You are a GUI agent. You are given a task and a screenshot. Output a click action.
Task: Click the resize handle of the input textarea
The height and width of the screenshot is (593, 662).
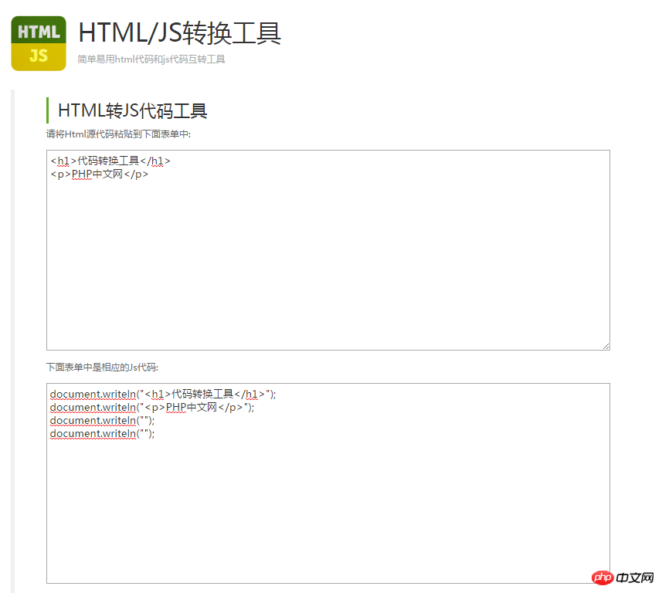tap(606, 346)
